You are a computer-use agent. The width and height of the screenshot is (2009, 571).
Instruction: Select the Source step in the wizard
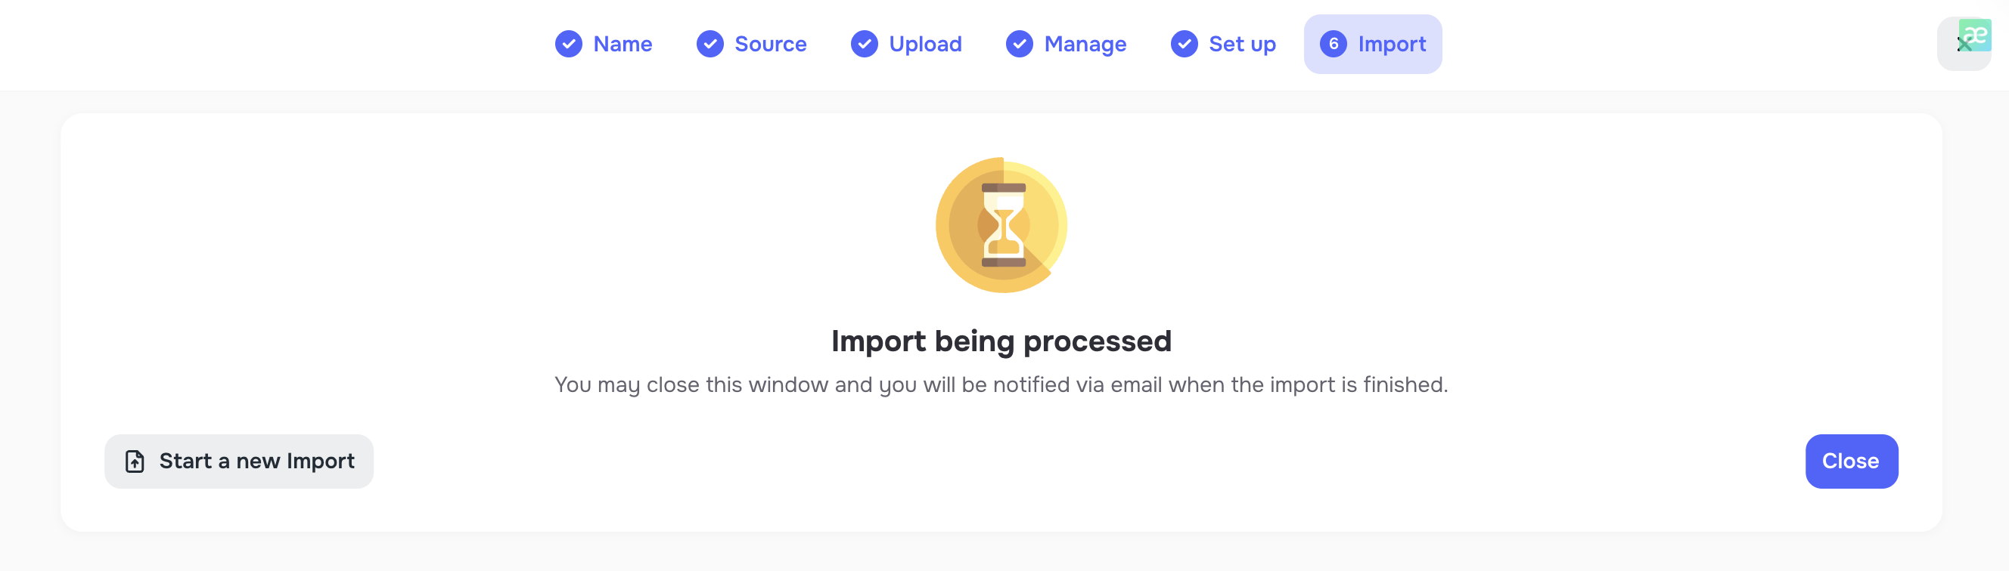[x=770, y=45]
